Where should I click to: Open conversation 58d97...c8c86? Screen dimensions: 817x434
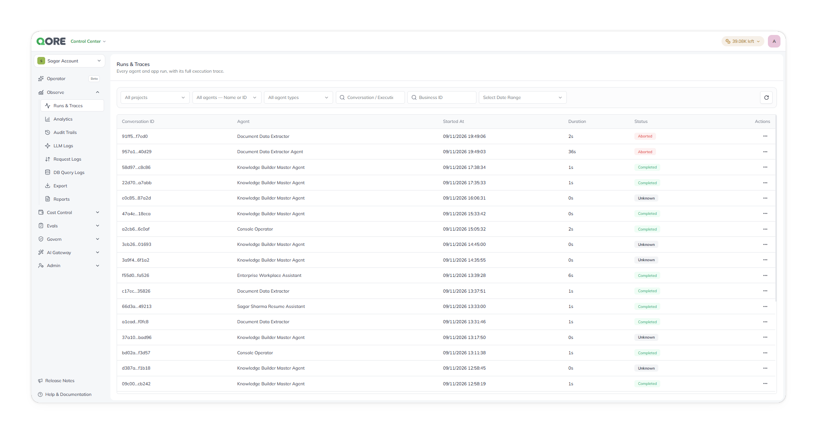[136, 167]
